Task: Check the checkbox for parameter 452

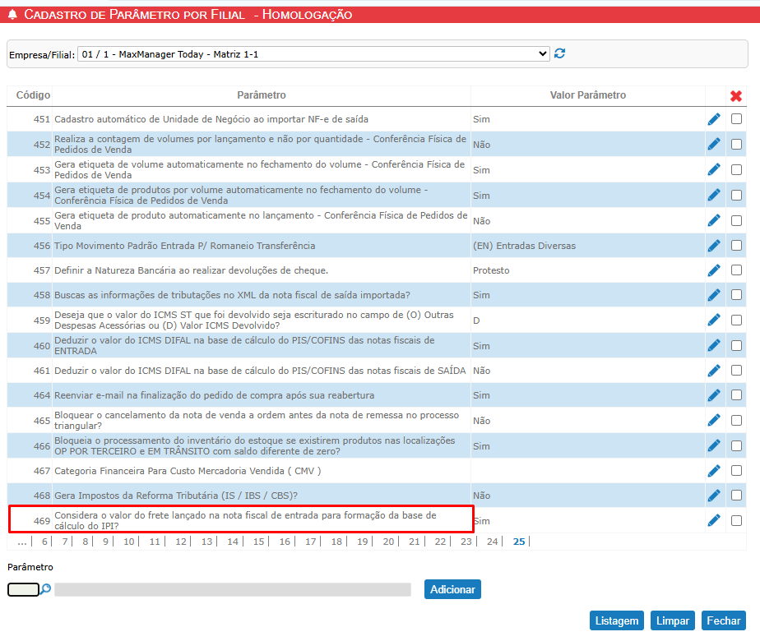Action: [x=736, y=144]
